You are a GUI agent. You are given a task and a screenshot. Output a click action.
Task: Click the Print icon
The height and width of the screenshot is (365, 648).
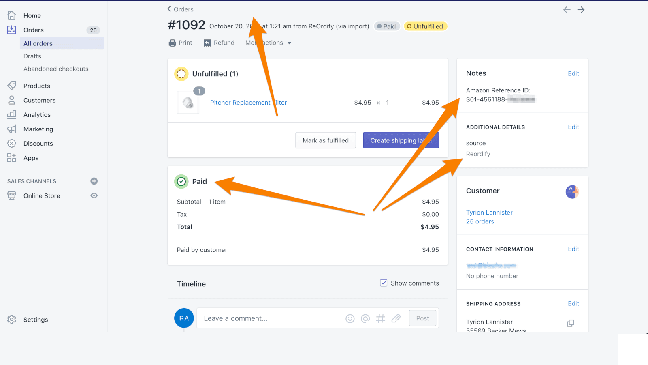click(x=173, y=43)
